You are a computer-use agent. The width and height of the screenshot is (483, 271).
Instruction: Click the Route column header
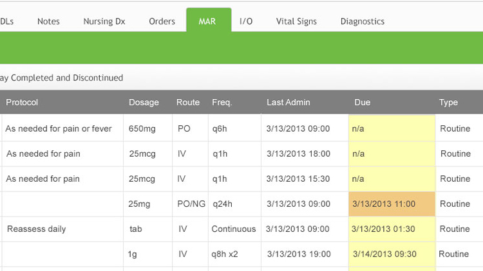pyautogui.click(x=188, y=102)
